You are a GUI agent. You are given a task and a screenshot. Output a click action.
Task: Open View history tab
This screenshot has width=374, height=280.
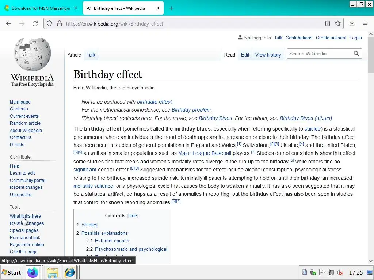coord(268,55)
